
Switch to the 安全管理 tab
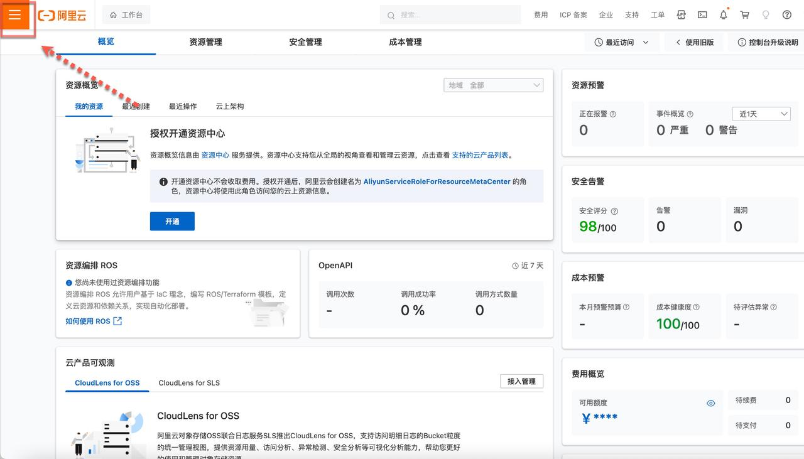[306, 42]
